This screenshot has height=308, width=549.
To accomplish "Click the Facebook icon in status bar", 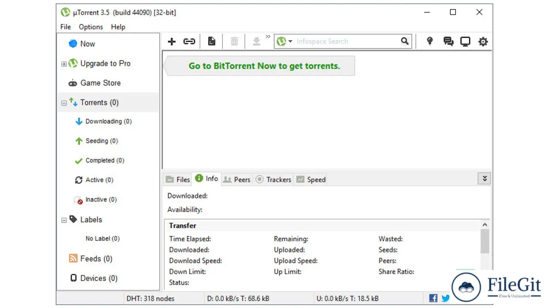I will [433, 298].
